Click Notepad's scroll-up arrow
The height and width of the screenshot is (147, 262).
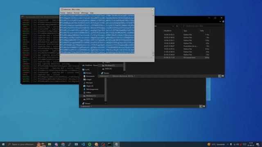point(153,16)
